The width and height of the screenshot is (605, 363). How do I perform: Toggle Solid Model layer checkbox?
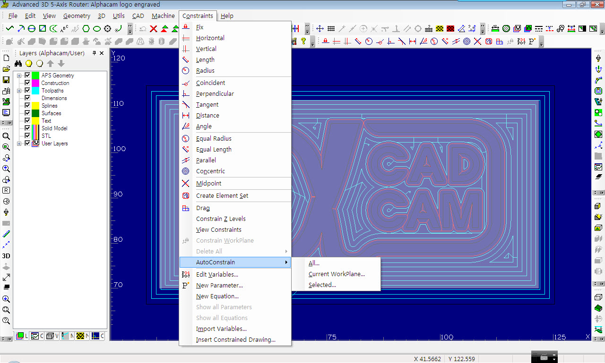(x=27, y=128)
